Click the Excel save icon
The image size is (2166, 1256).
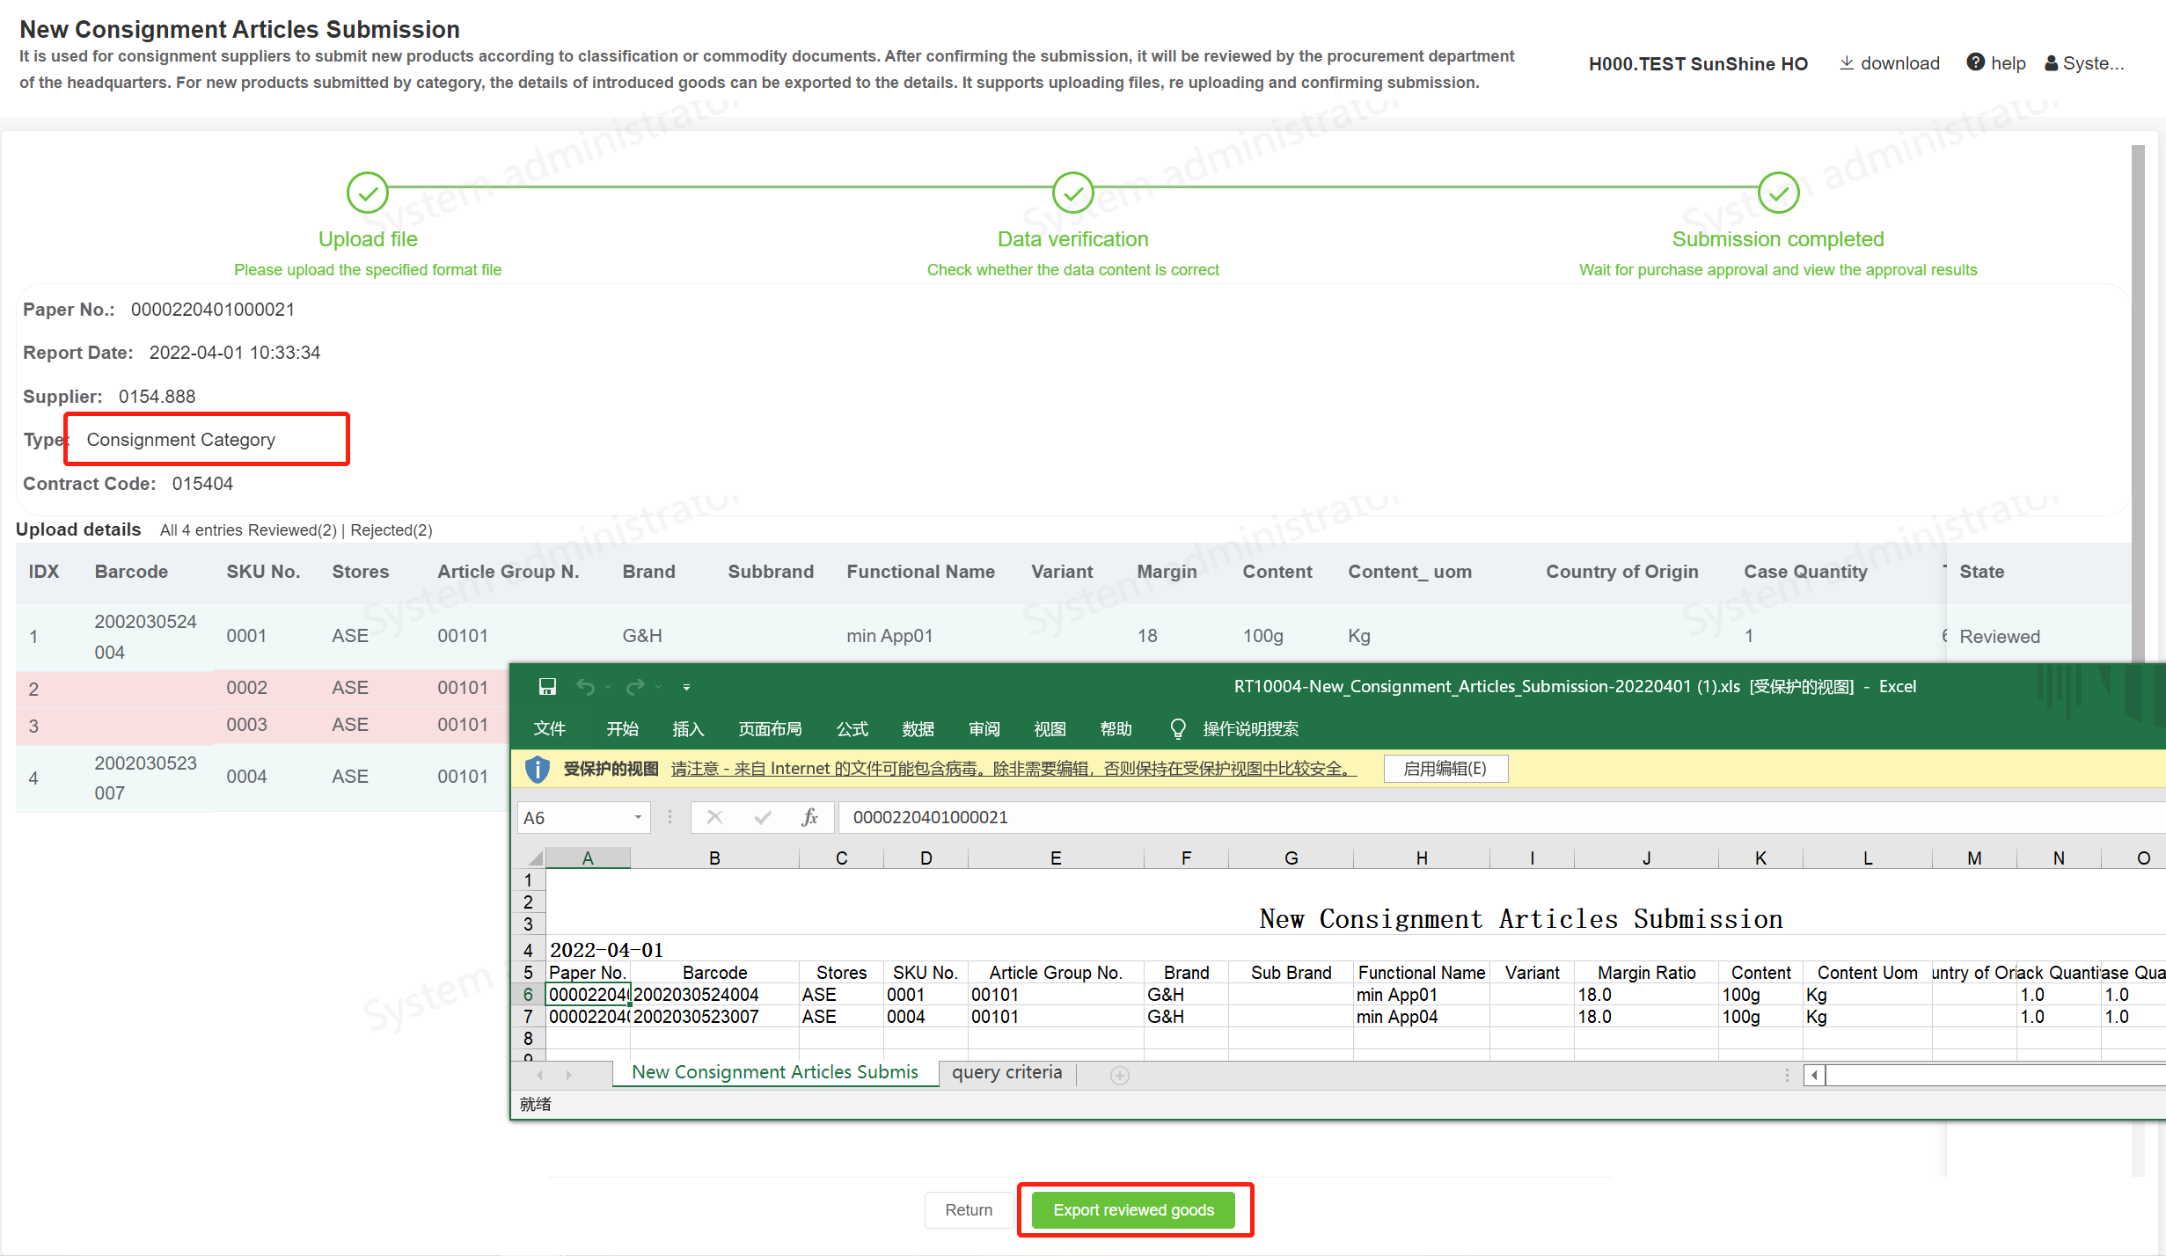[x=547, y=686]
